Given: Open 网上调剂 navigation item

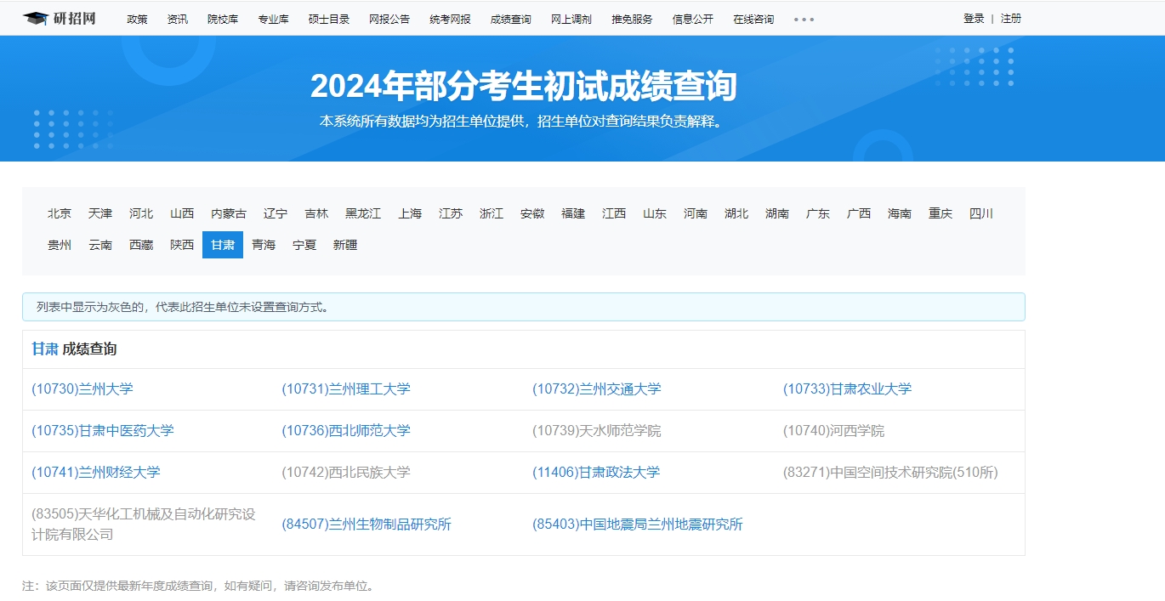Looking at the screenshot, I should [571, 19].
